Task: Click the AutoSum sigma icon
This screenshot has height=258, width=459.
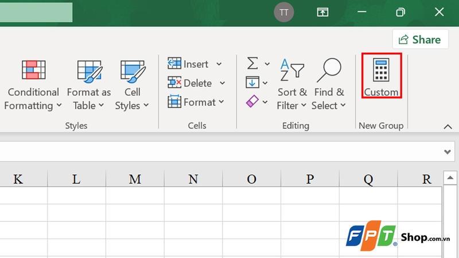Action: [252, 63]
